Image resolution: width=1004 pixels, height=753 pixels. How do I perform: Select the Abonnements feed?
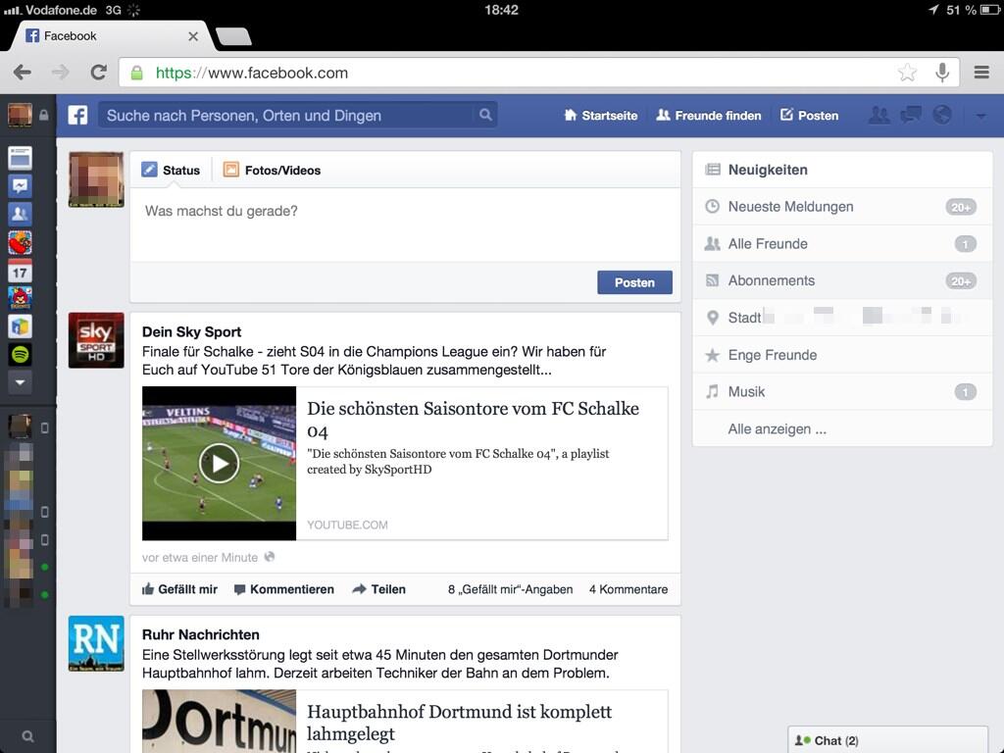(842, 280)
